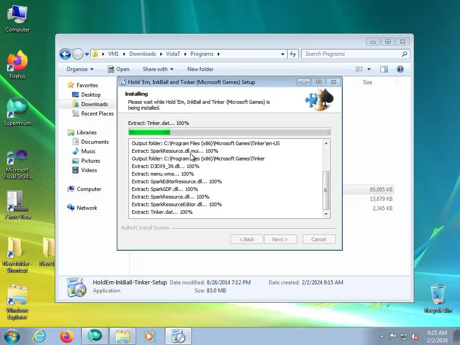The height and width of the screenshot is (345, 460).
Task: Open the Start menu orb
Action: point(12,336)
